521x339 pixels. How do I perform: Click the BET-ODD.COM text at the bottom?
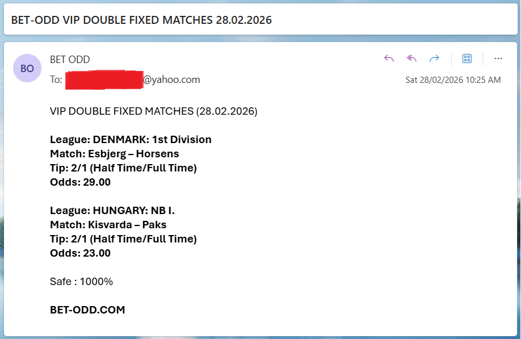tap(87, 309)
